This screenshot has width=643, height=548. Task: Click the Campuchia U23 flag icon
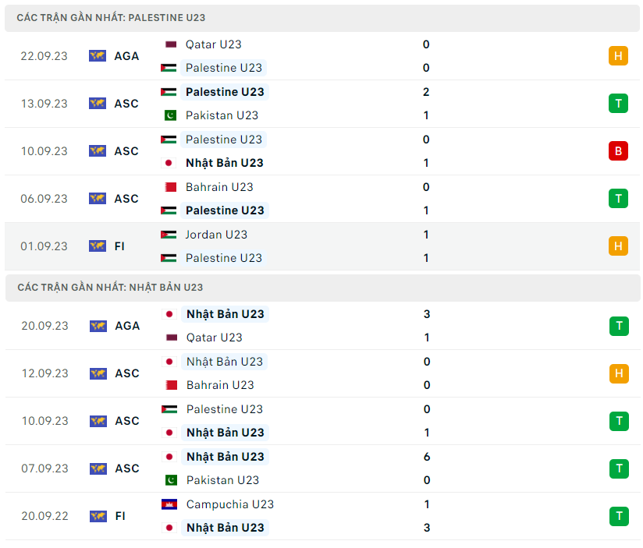[169, 504]
